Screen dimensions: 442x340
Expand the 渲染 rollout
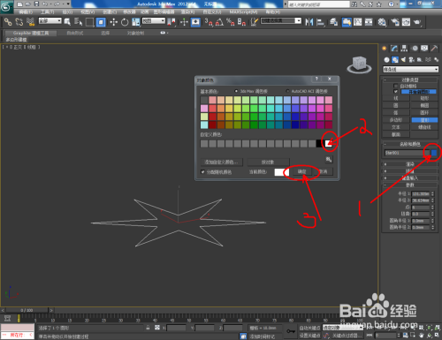coord(410,164)
